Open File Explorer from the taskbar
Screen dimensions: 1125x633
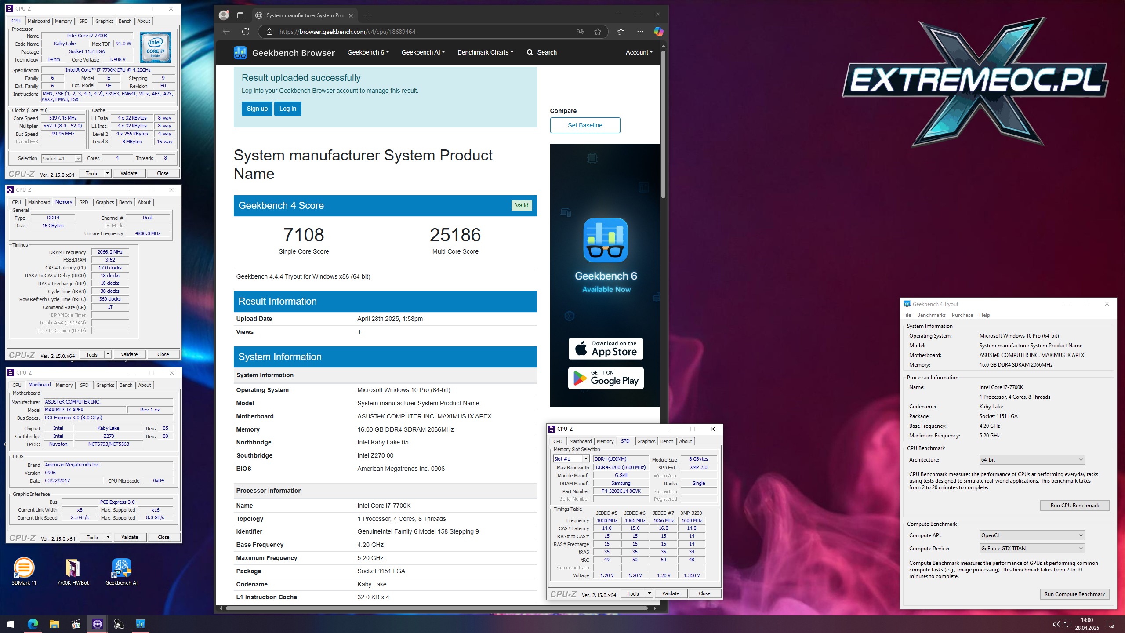tap(54, 624)
